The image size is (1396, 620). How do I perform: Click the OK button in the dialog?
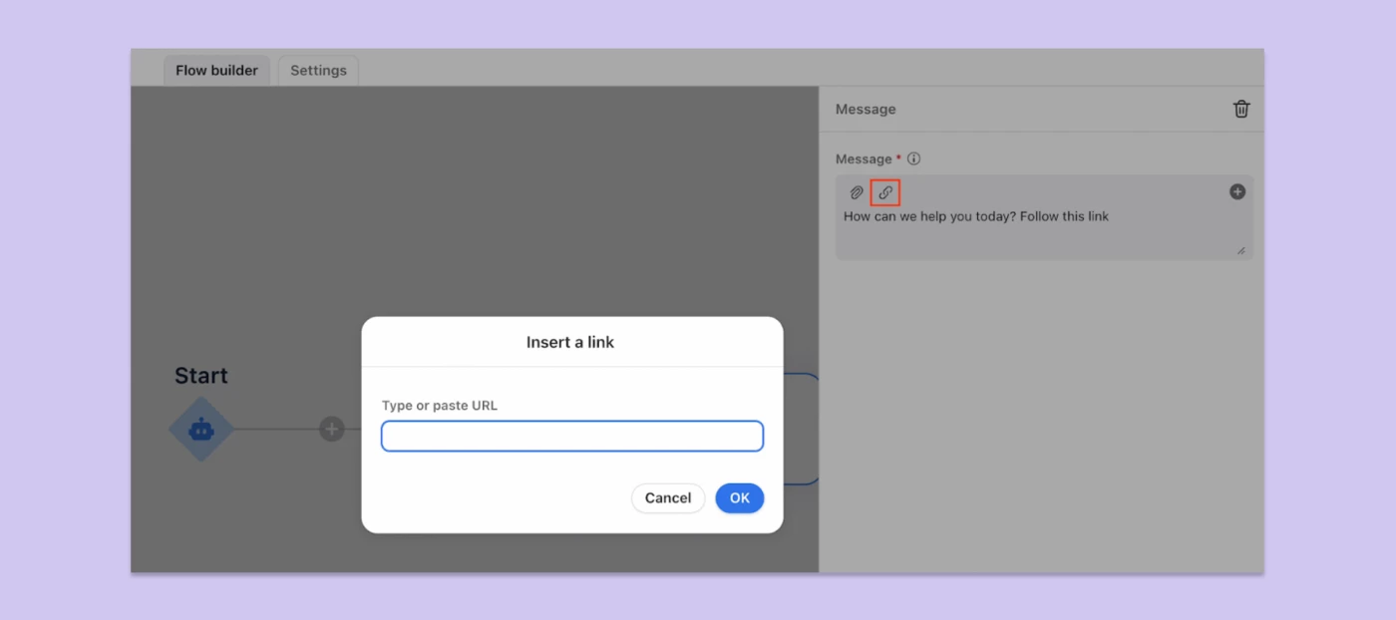tap(739, 498)
